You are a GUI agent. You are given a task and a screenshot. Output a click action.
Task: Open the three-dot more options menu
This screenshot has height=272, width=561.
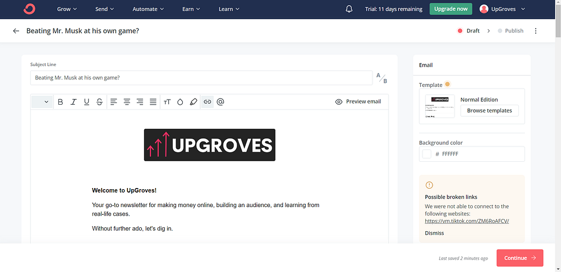tap(536, 31)
